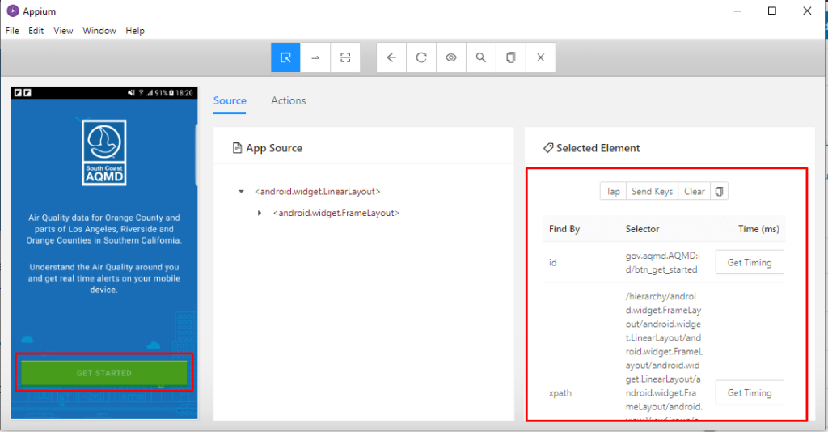Click GET STARTED in device screenshot
The height and width of the screenshot is (432, 828).
click(x=104, y=373)
